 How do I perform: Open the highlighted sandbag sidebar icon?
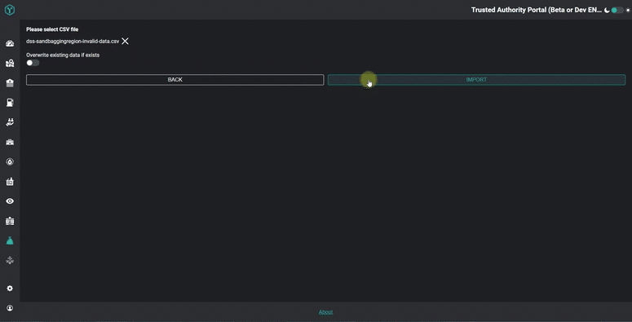[x=10, y=240]
